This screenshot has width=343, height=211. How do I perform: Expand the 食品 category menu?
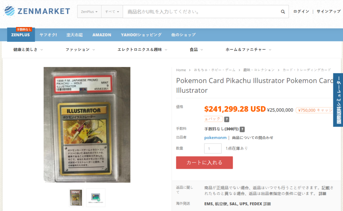click(196, 50)
